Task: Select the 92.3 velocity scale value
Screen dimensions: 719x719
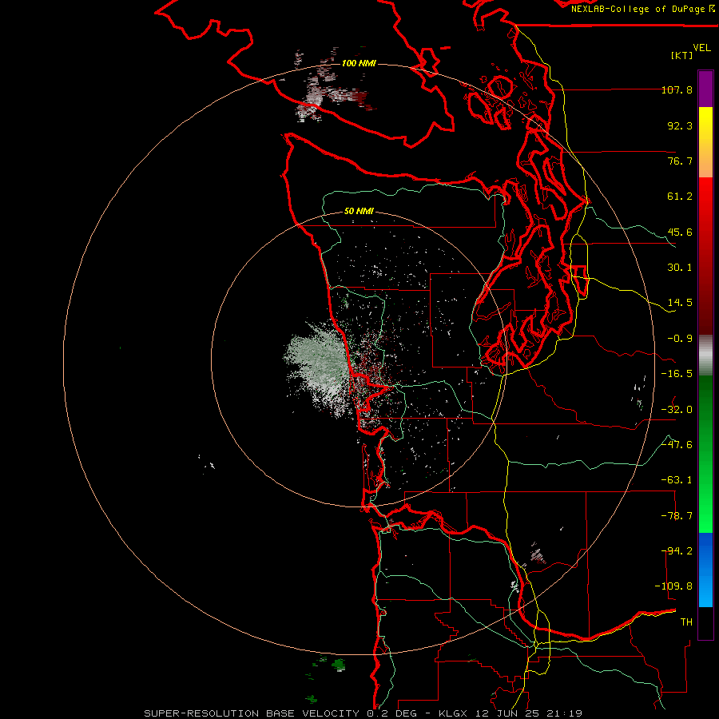Action: click(x=680, y=125)
